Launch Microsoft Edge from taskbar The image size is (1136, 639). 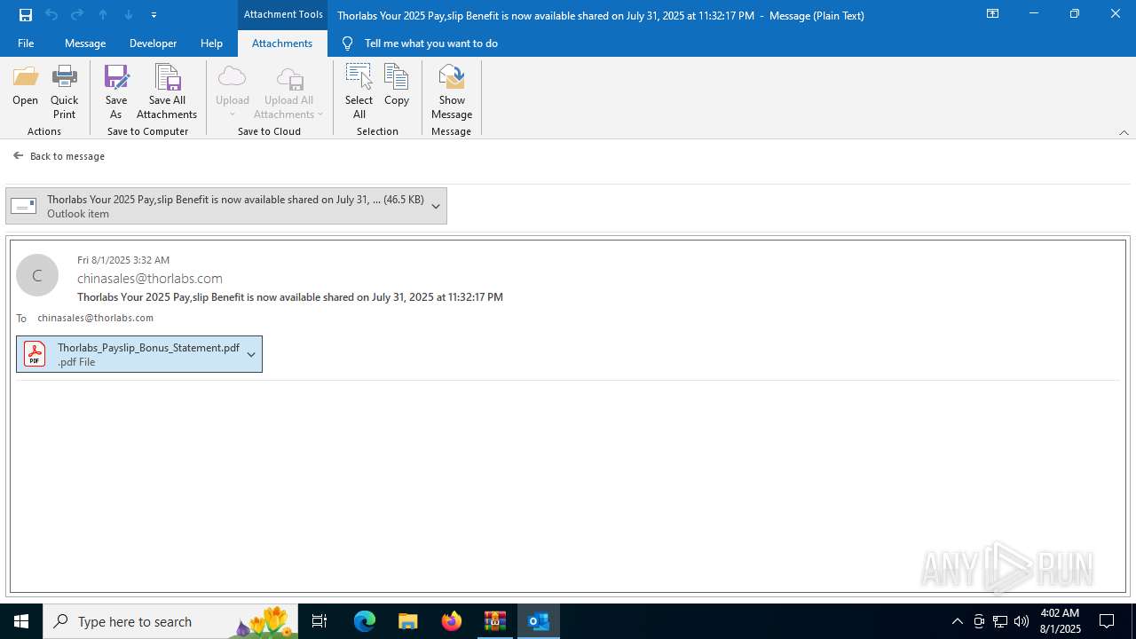coord(365,621)
